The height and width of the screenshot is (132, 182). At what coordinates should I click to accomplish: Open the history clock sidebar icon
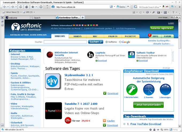point(2,25)
